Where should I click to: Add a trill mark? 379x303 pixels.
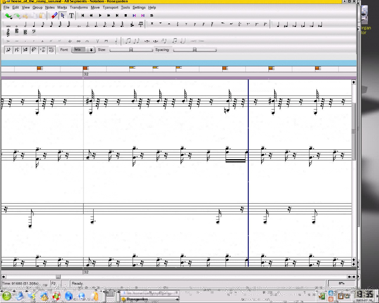[70, 41]
